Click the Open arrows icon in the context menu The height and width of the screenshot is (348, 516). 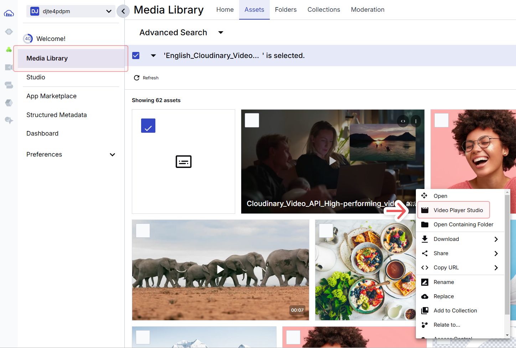tap(424, 195)
